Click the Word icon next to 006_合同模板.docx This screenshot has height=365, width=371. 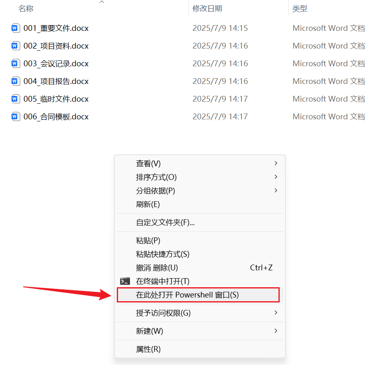(x=15, y=116)
